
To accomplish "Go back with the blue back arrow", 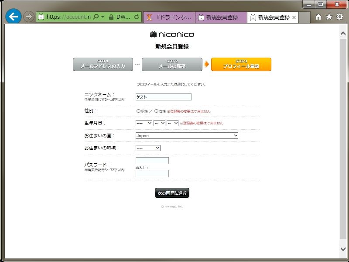I will pyautogui.click(x=14, y=16).
